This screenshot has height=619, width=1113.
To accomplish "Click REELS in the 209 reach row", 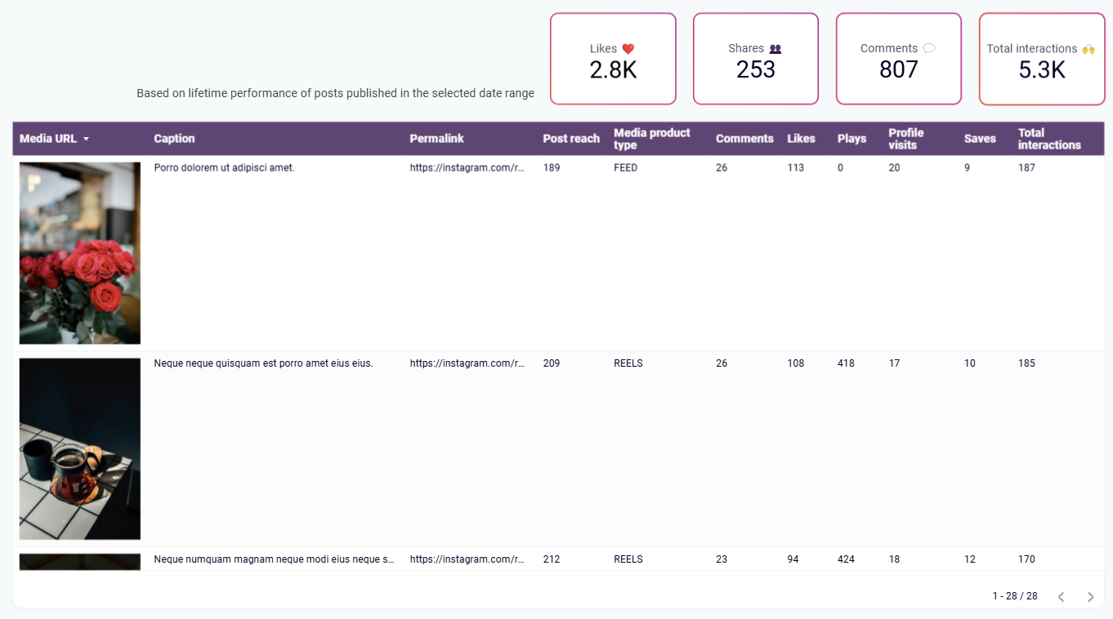I will 628,363.
